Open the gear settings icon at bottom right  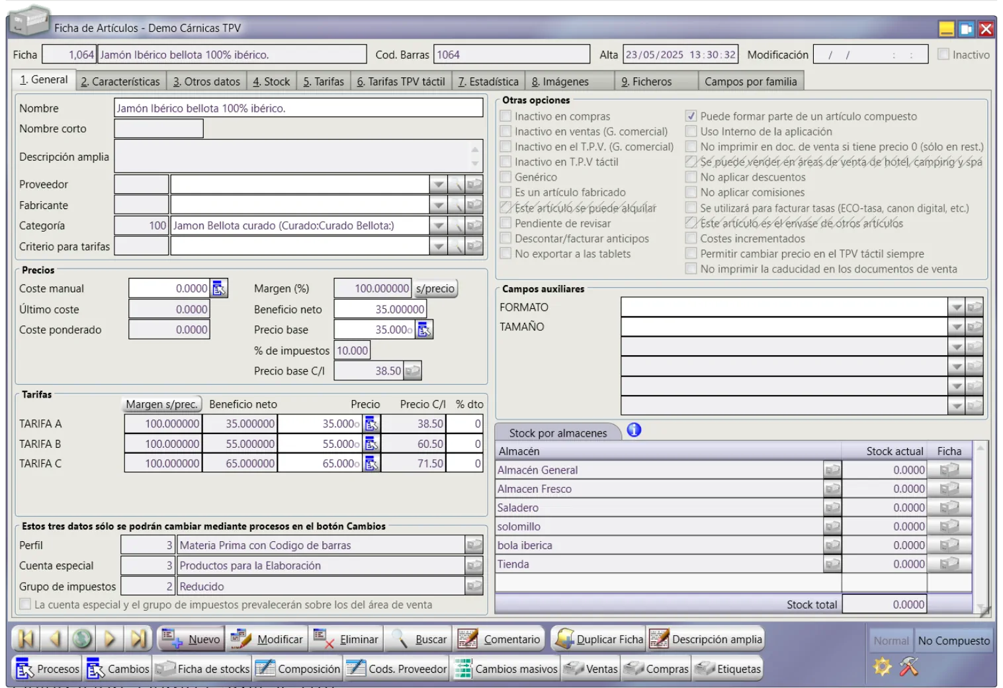point(882,667)
